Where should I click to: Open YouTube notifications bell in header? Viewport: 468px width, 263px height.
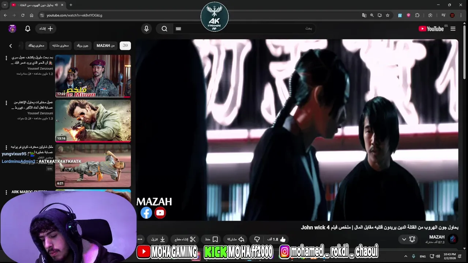pyautogui.click(x=27, y=28)
